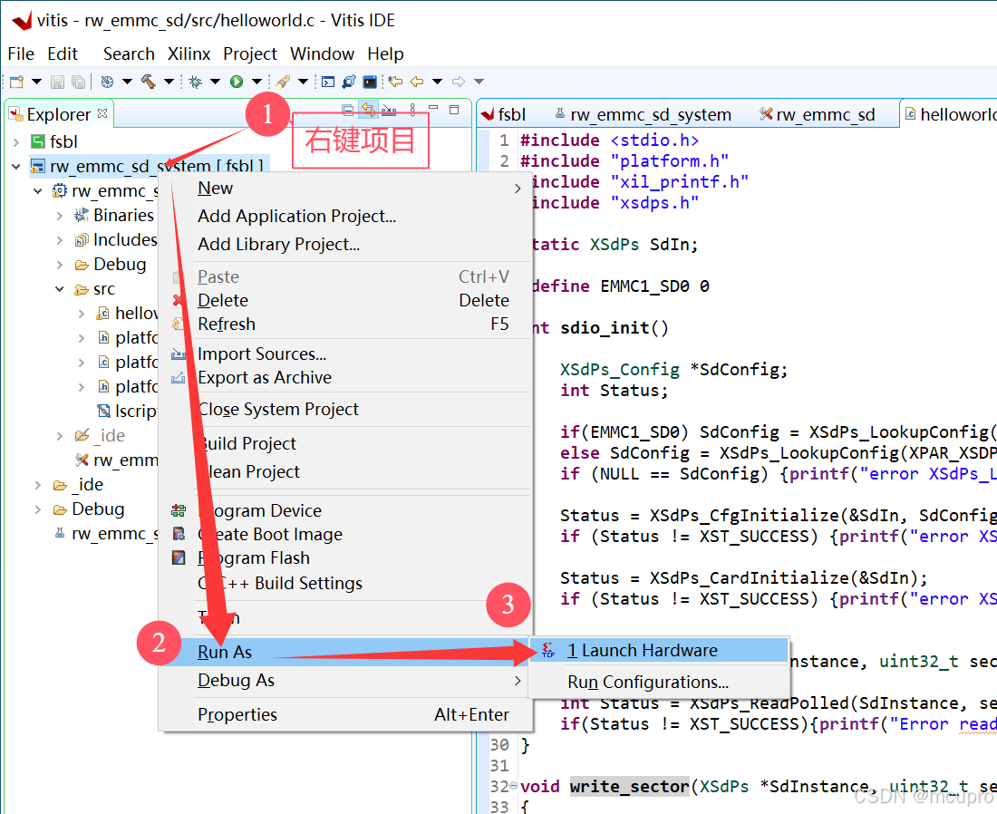The height and width of the screenshot is (814, 997).
Task: Click the Launch Hardware TCF icon
Action: (x=548, y=650)
